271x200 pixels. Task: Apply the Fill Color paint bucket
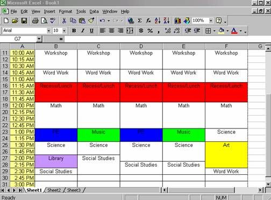(x=222, y=31)
